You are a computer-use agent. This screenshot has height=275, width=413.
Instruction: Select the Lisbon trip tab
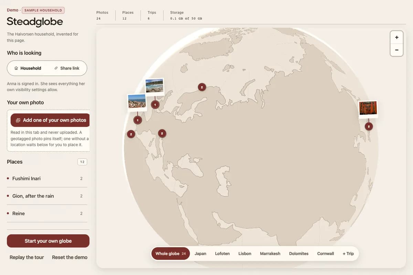click(x=245, y=253)
